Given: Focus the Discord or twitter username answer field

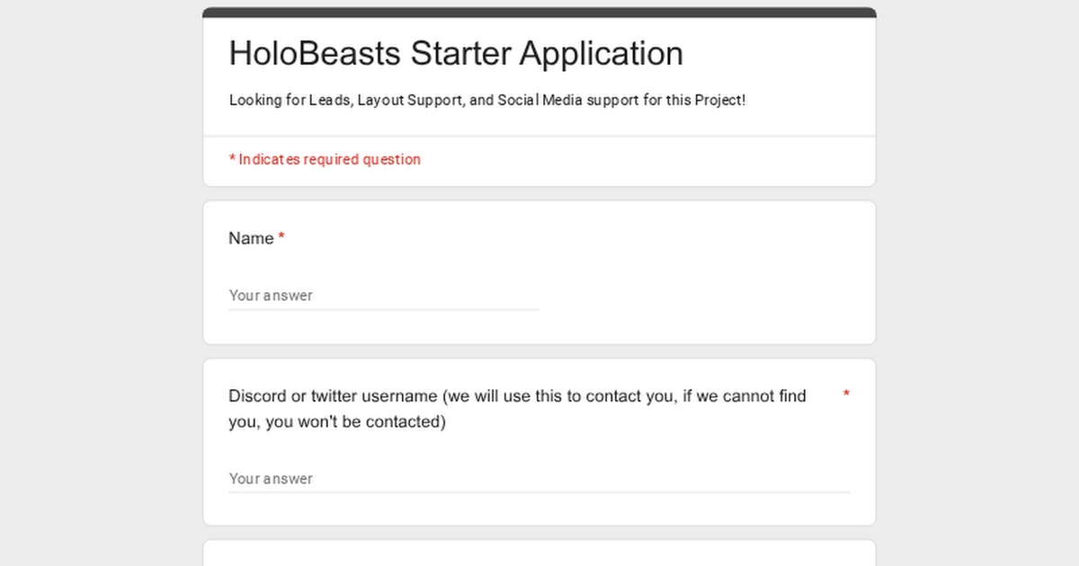Looking at the screenshot, I should point(539,479).
